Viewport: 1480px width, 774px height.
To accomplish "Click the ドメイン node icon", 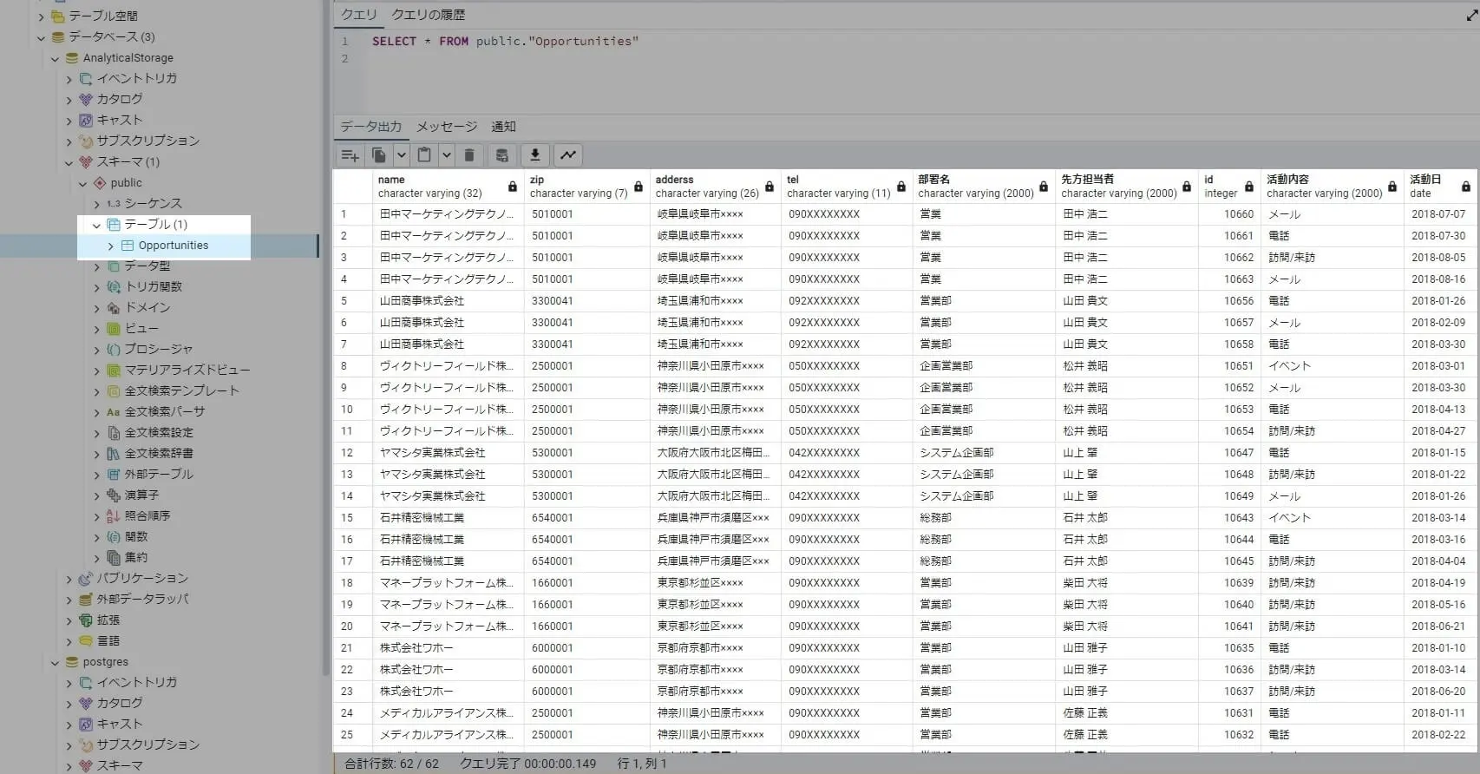I will tap(114, 308).
